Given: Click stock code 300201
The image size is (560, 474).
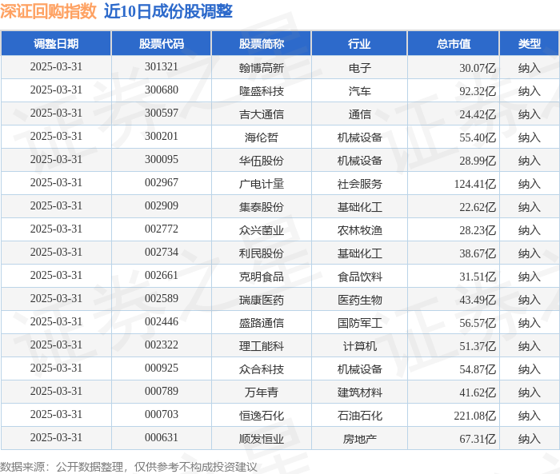Looking at the screenshot, I should (162, 137).
